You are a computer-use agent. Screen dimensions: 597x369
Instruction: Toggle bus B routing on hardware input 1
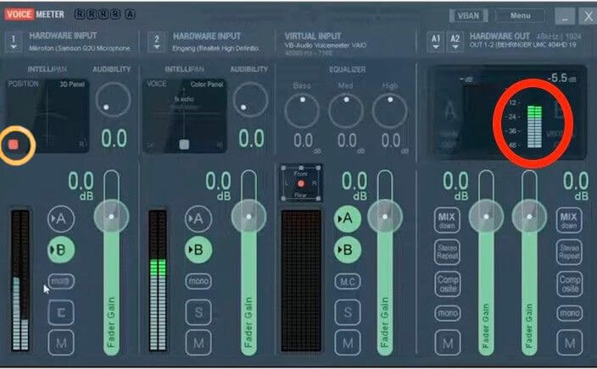point(61,250)
